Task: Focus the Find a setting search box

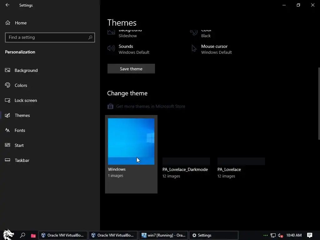Action: click(x=50, y=37)
